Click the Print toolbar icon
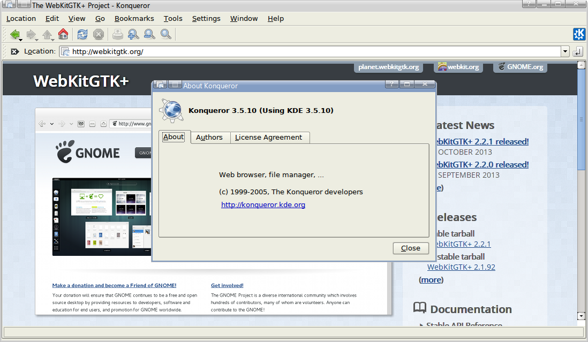This screenshot has width=588, height=342. pyautogui.click(x=117, y=34)
